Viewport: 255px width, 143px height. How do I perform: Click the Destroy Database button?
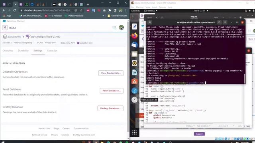(x=110, y=108)
